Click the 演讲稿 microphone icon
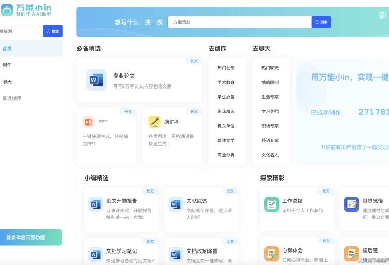The image size is (389, 265). [155, 122]
